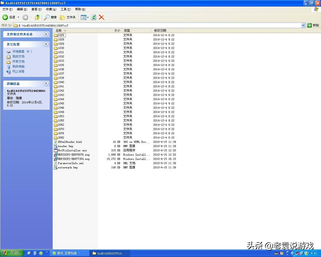321x257 pixels.
Task: Select the watermark.bmp file icon
Action: 56,167
